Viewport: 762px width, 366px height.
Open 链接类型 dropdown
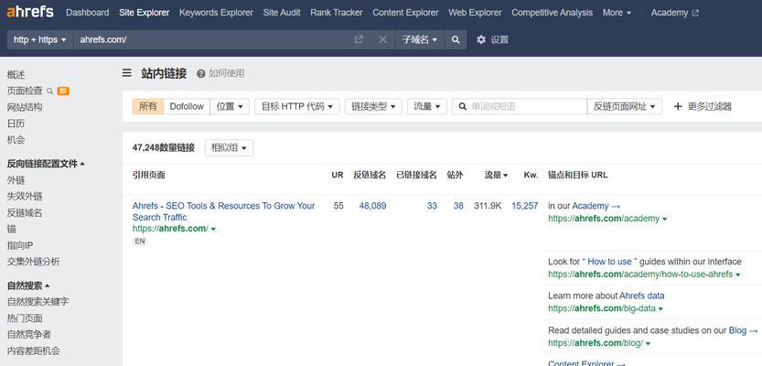(x=373, y=106)
